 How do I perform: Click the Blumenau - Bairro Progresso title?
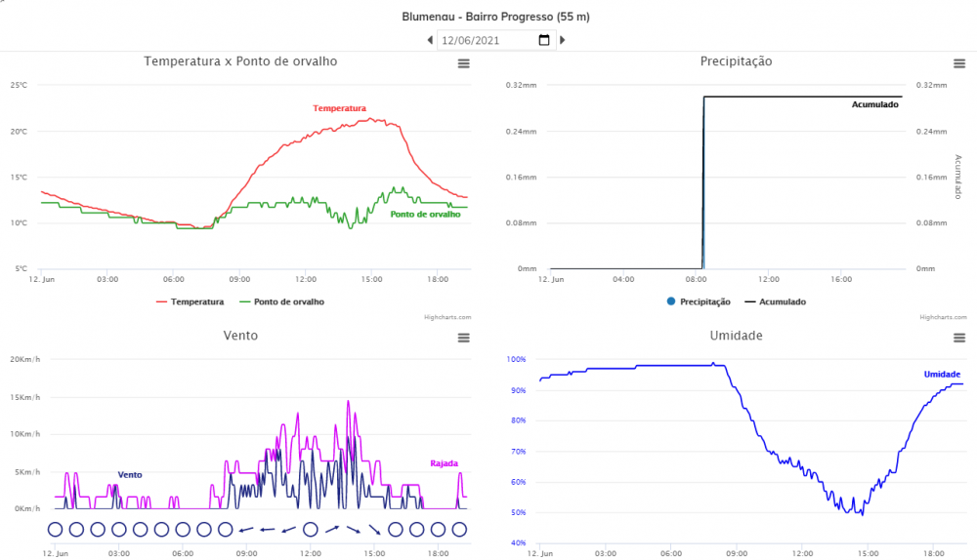click(495, 17)
